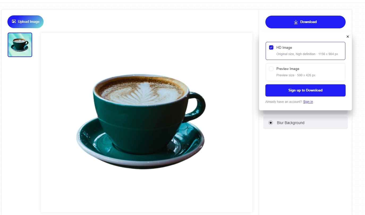Check the Preview Image checkbox

271,69
